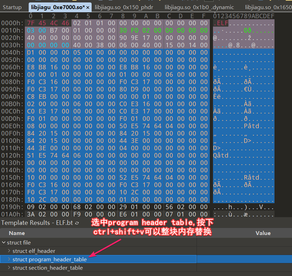Image resolution: width=292 pixels, height=276 pixels.
Task: Click the .ELF ASCII text
Action: point(221,23)
